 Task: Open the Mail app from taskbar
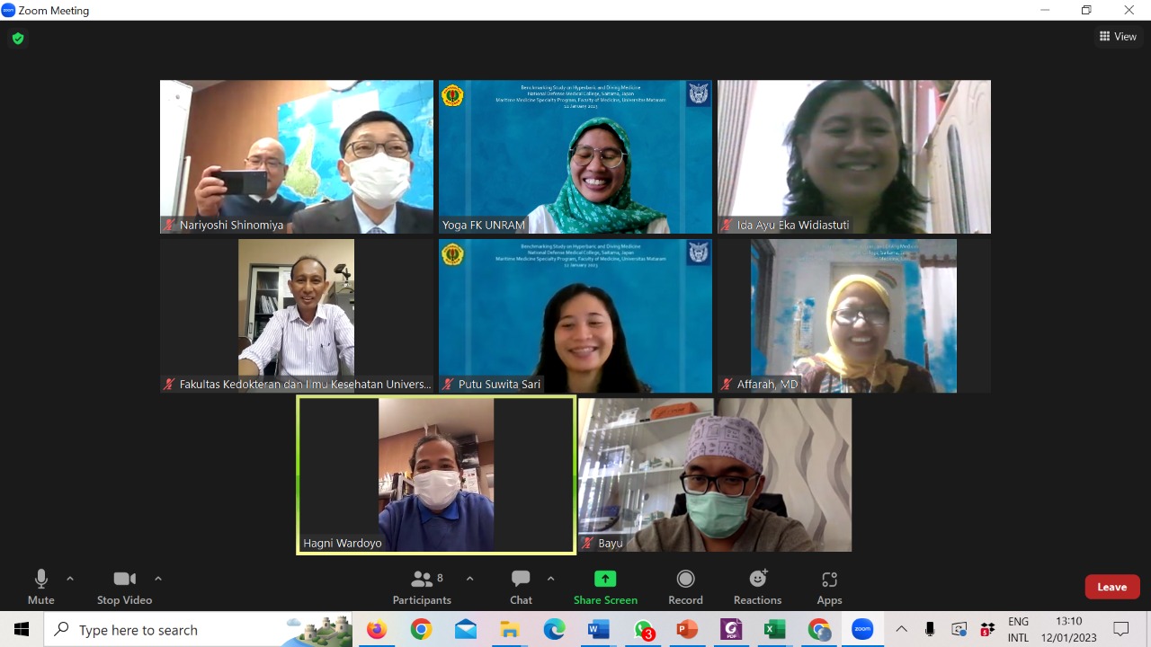click(x=466, y=629)
